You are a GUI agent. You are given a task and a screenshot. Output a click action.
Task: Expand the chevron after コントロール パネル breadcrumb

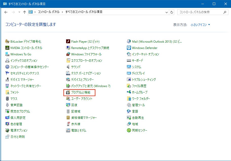pyautogui.click(x=63, y=12)
